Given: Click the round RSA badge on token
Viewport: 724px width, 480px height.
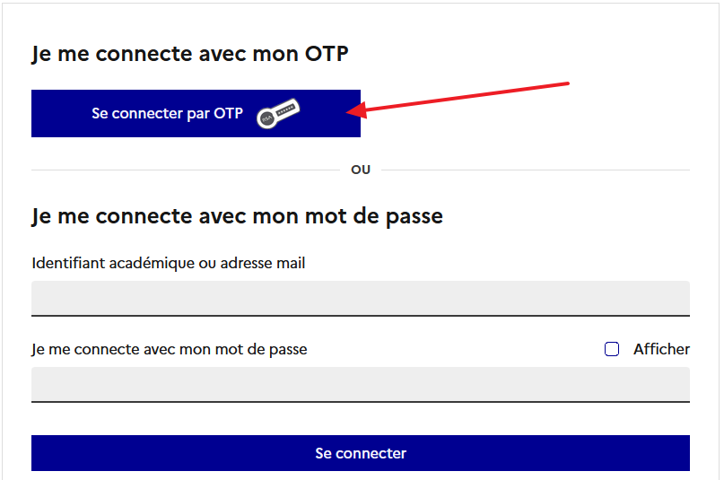Looking at the screenshot, I should coord(266,118).
